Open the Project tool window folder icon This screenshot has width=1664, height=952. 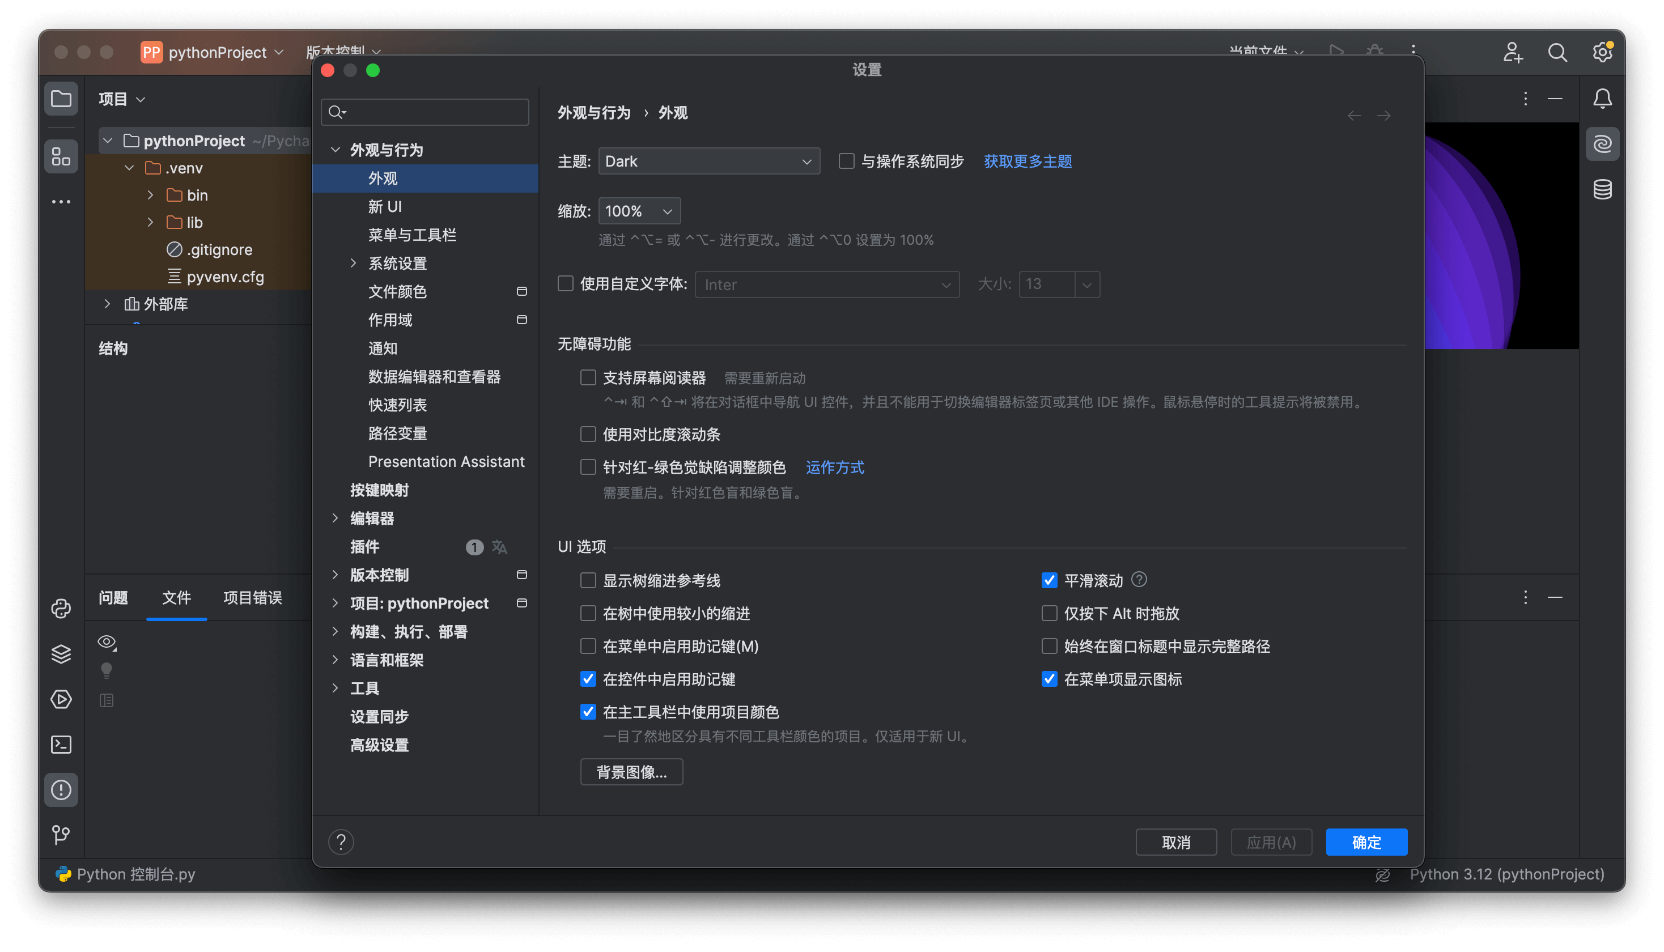pos(61,99)
